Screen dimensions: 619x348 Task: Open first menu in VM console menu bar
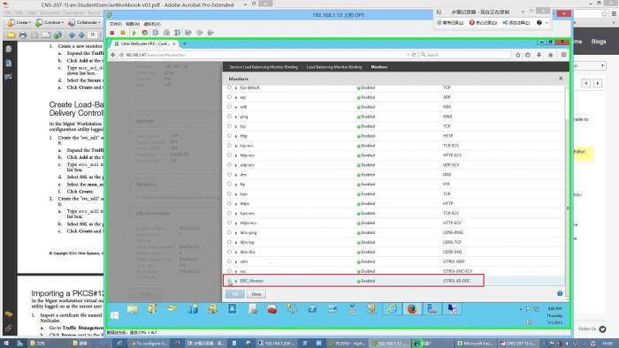[116, 24]
